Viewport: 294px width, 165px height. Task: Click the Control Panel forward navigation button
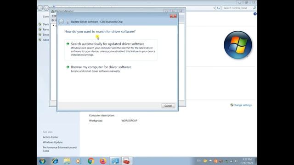point(46,8)
